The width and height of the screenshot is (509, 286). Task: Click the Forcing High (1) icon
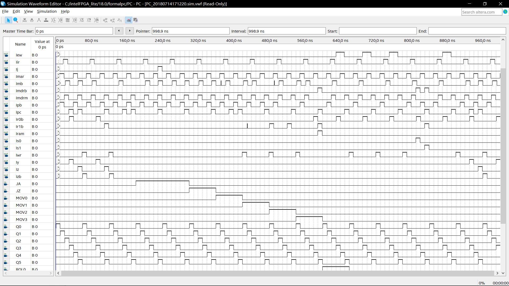(39, 20)
